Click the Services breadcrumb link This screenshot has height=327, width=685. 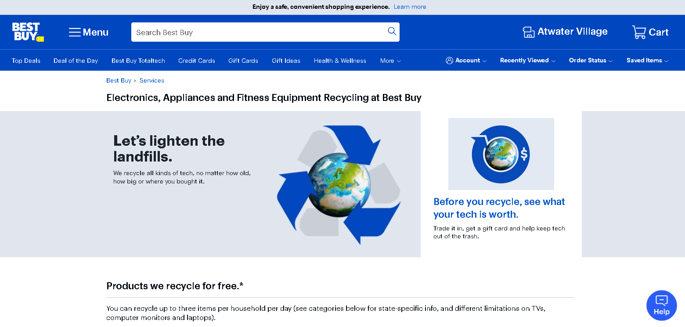pyautogui.click(x=151, y=81)
